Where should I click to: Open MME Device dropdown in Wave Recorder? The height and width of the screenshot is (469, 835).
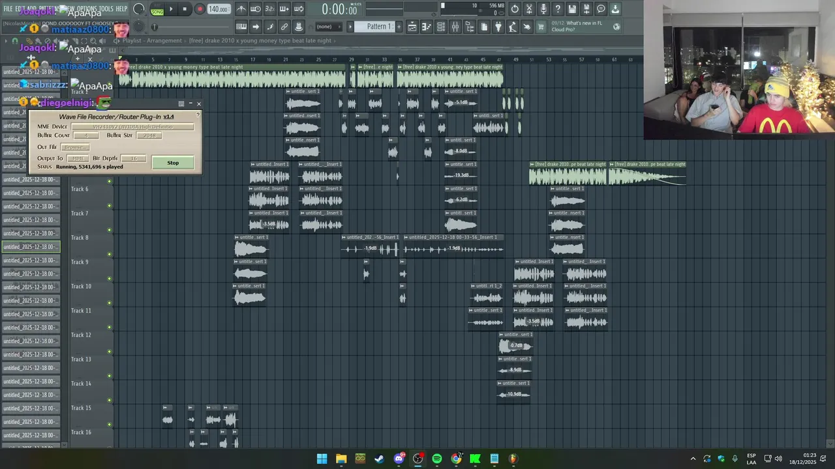coord(132,126)
